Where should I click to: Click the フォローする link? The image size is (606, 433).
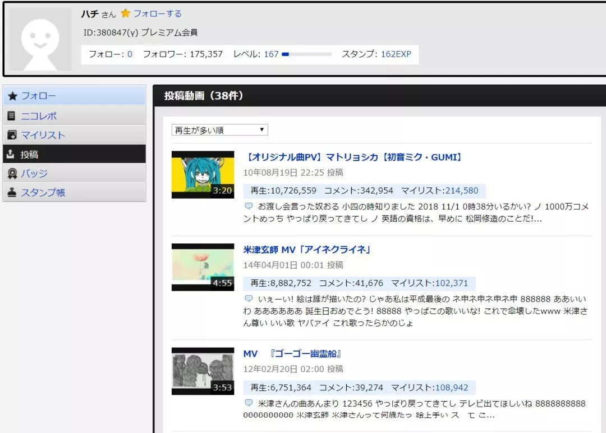pos(157,13)
